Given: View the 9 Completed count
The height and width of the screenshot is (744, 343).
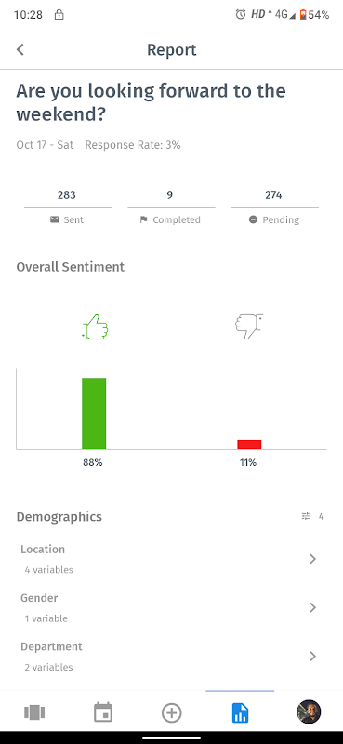Looking at the screenshot, I should 170,195.
